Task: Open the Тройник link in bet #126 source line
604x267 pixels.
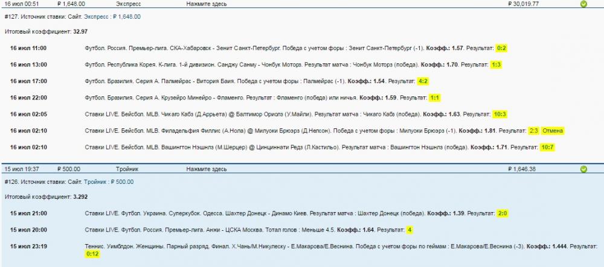Action: [97, 182]
